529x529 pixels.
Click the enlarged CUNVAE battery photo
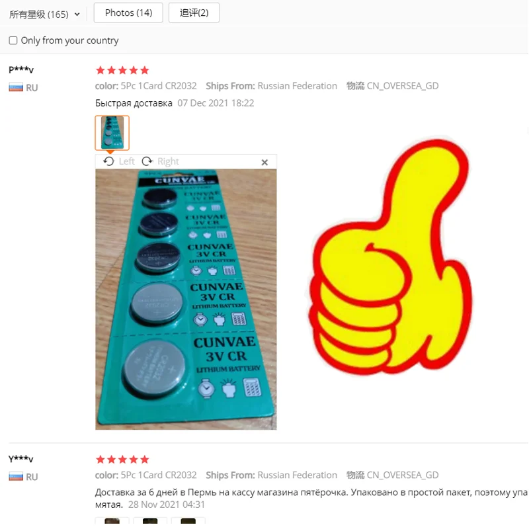[x=186, y=300]
